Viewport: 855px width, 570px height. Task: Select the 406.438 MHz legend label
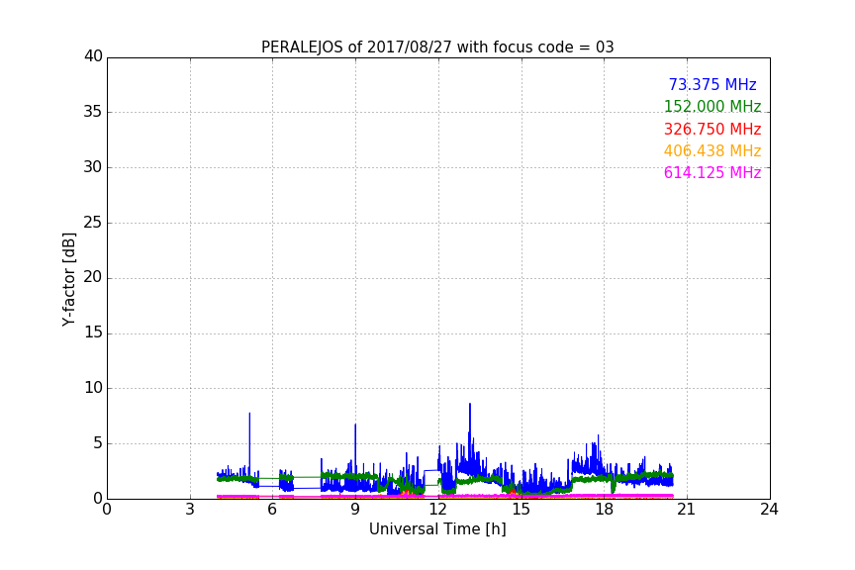point(712,151)
